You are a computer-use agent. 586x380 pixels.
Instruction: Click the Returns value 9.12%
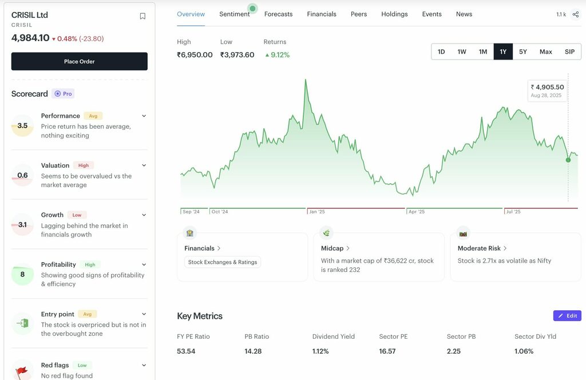click(x=278, y=55)
